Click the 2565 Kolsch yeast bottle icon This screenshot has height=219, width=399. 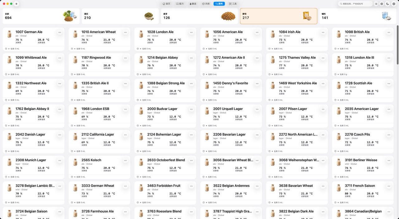[x=75, y=162]
